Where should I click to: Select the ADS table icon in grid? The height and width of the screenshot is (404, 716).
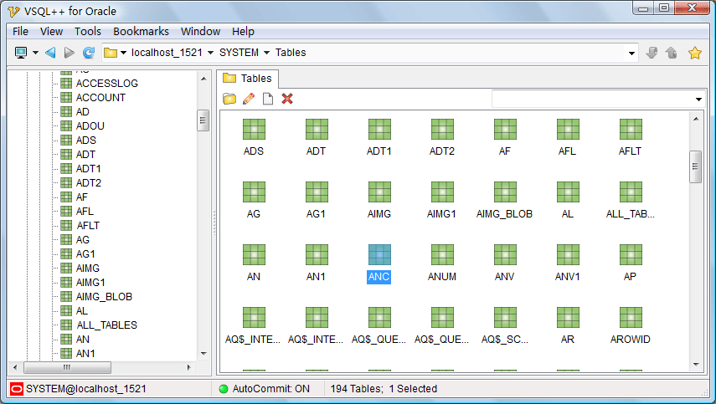click(x=254, y=130)
